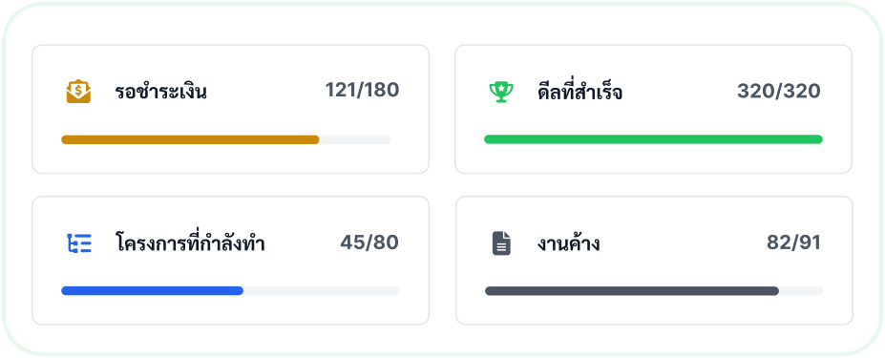Open the โครงการที่กำลังทำ title label
The height and width of the screenshot is (358, 885).
coord(190,243)
